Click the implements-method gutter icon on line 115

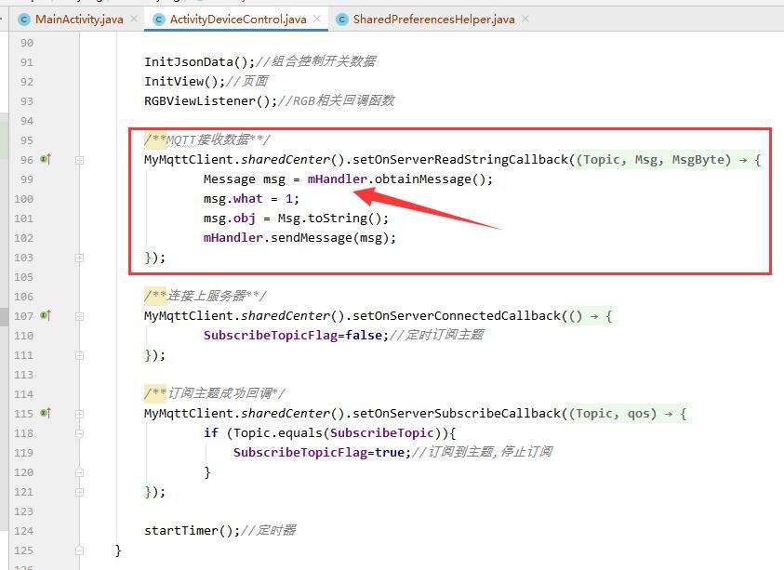tap(46, 414)
